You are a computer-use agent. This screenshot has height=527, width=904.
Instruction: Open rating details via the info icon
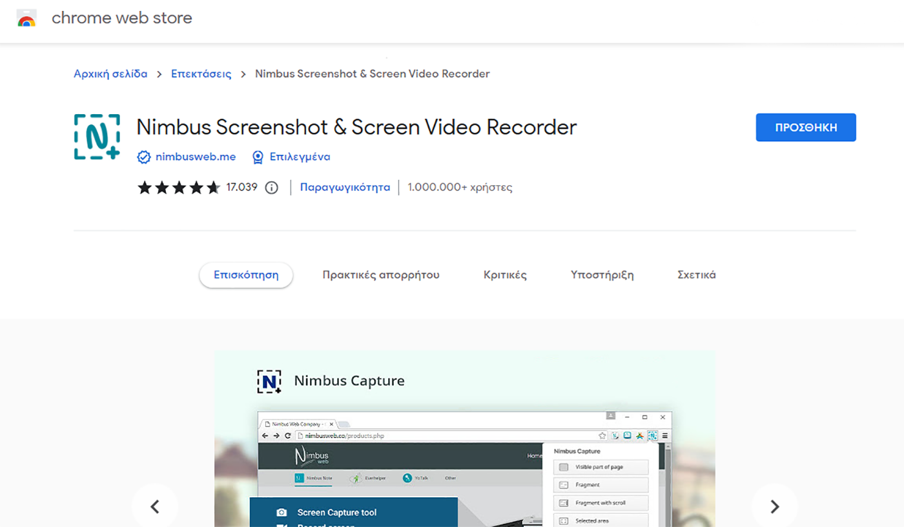(x=271, y=188)
